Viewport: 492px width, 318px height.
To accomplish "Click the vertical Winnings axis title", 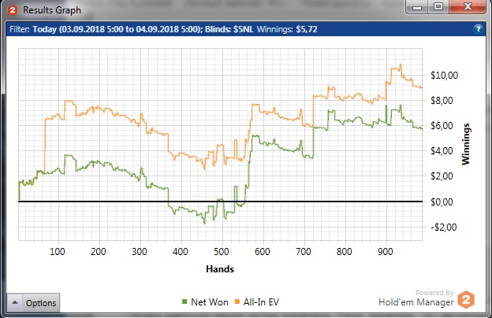I will (466, 144).
